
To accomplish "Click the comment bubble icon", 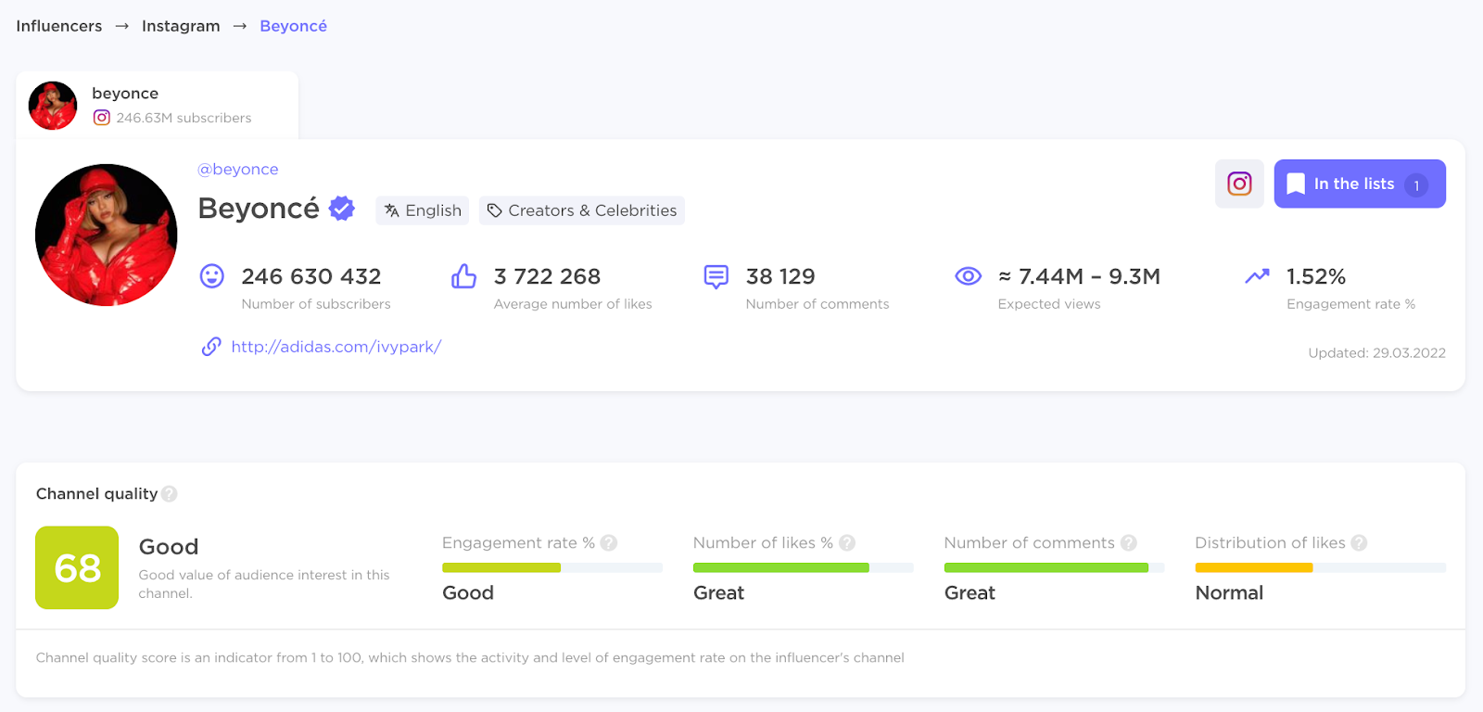I will 716,276.
